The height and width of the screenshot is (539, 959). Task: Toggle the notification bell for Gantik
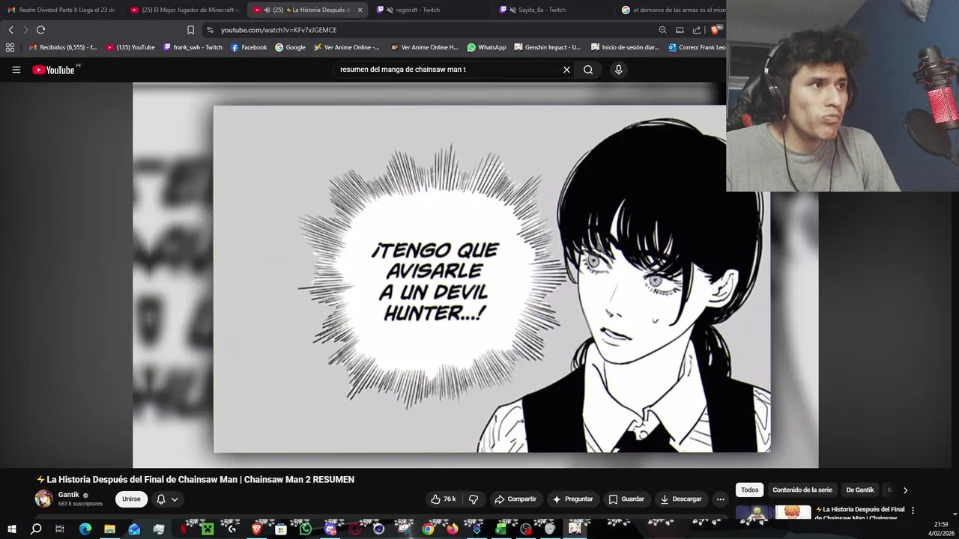coord(160,499)
